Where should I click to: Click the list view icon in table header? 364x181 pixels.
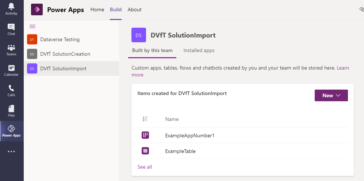pos(145,119)
